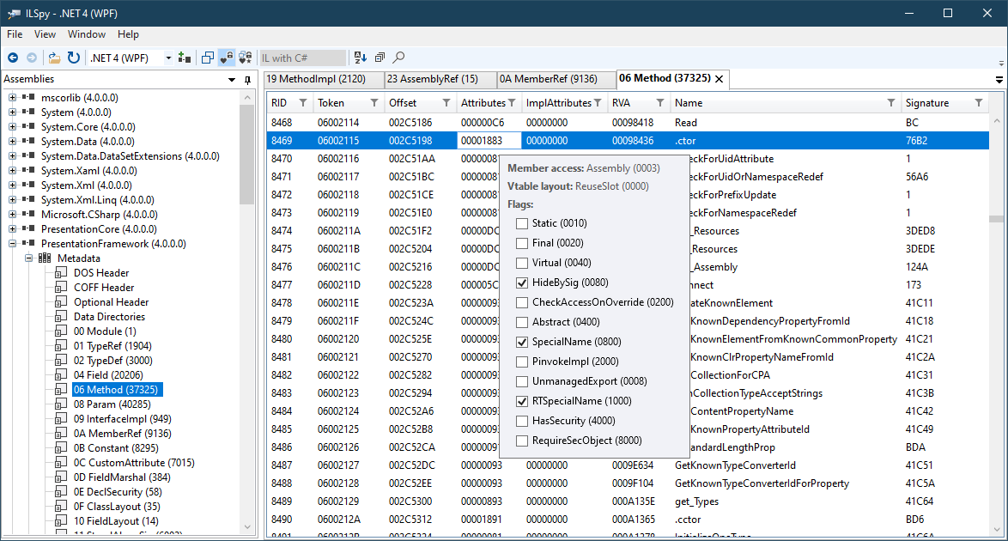
Task: Expand the System.Xaml assembly node
Action: pyautogui.click(x=13, y=171)
